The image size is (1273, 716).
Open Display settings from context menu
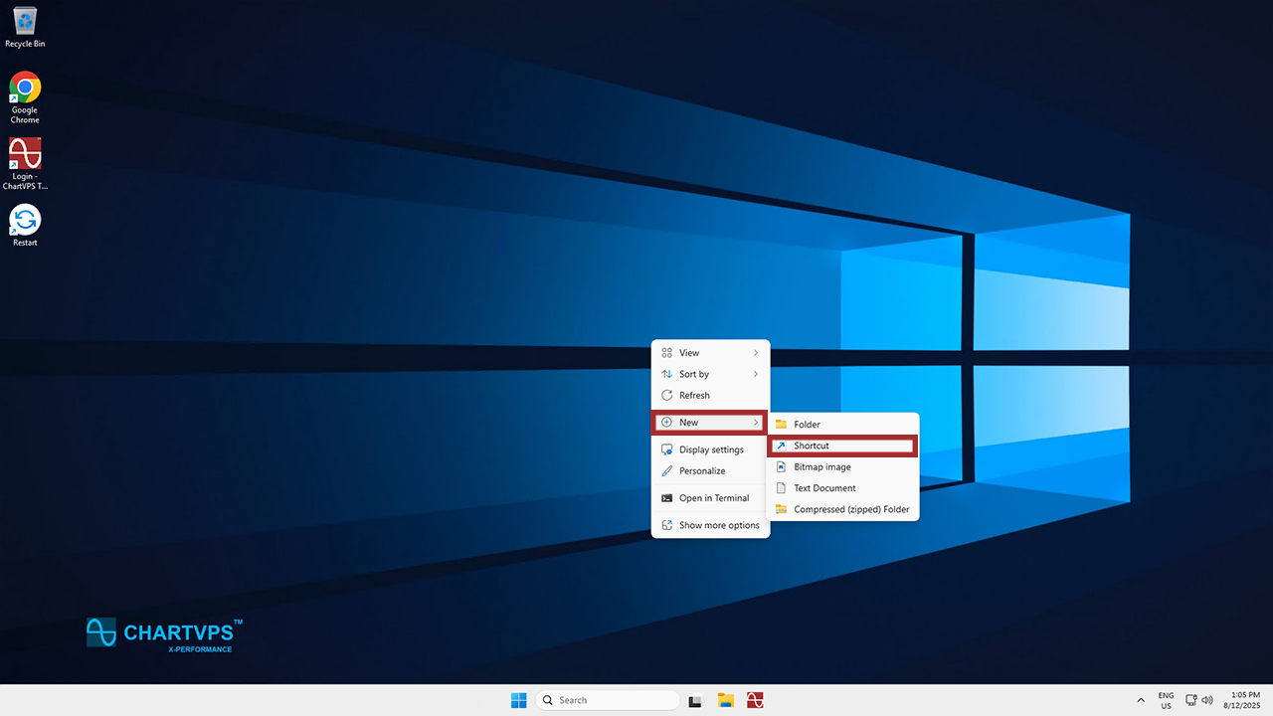710,449
